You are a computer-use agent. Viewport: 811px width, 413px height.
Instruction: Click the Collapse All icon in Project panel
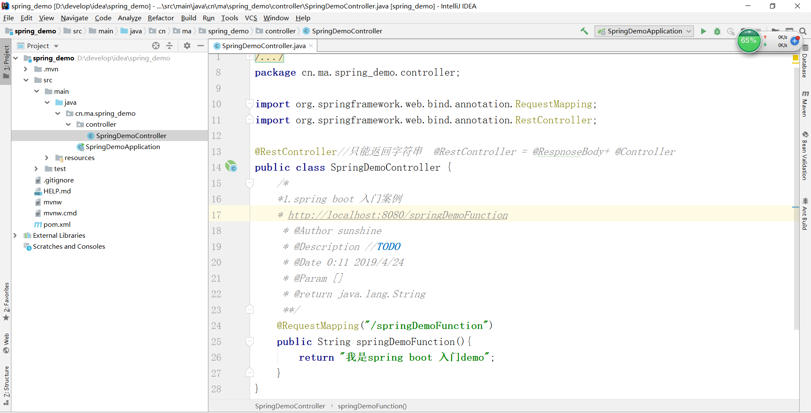(x=169, y=46)
